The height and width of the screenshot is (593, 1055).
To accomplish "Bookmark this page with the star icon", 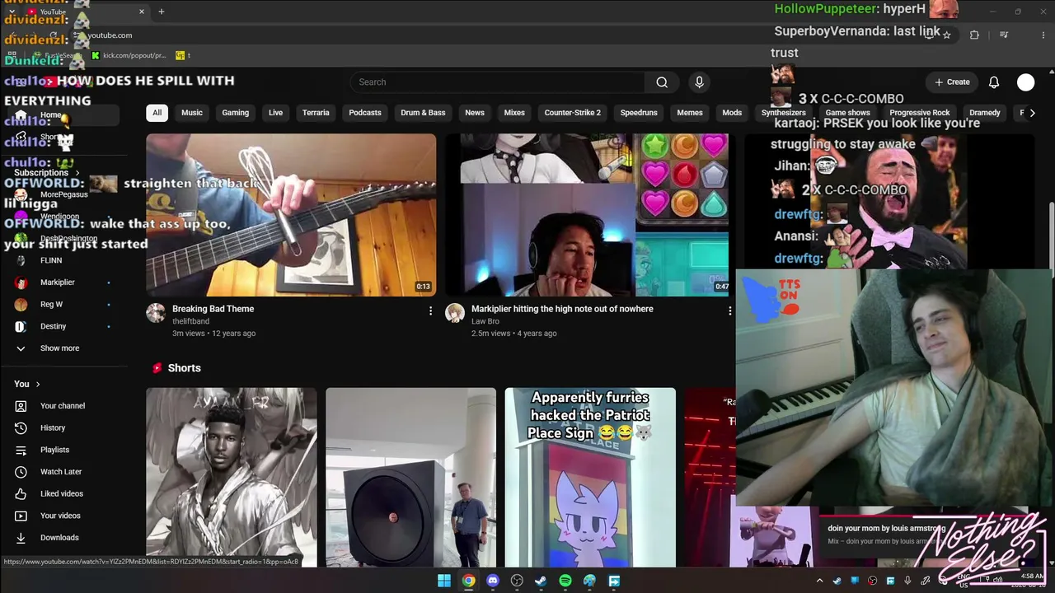I will [x=947, y=35].
